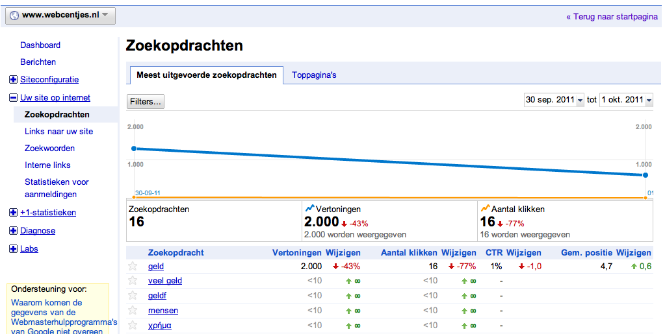Open Interne links in the sidebar
This screenshot has width=665, height=334.
coord(47,165)
